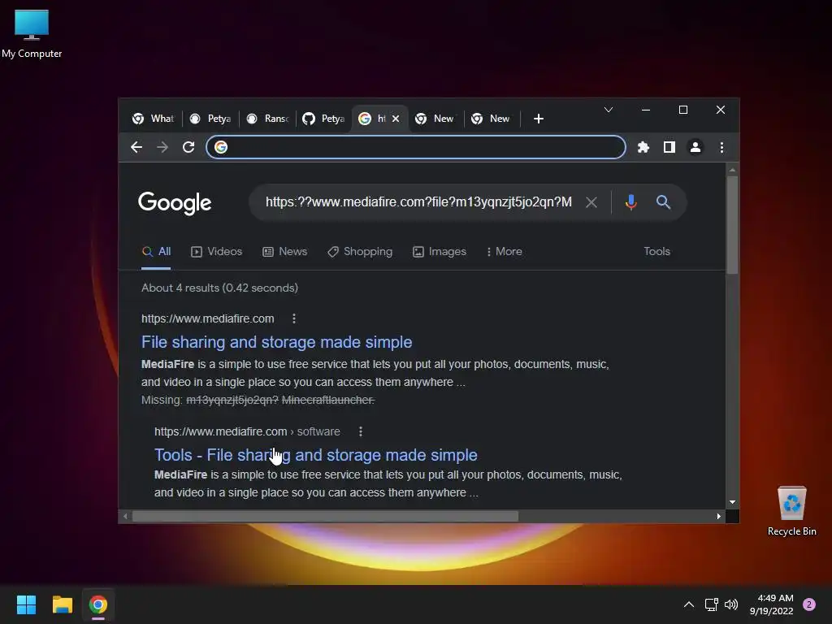Viewport: 832px width, 624px height.
Task: Start voice search with microphone icon
Action: point(630,202)
